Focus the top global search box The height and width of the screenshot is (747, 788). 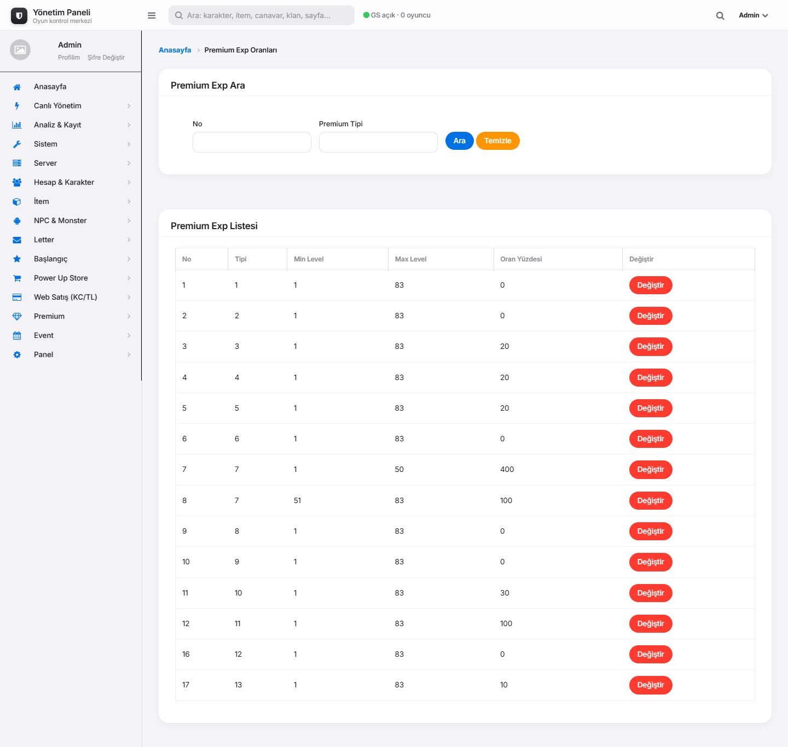(x=262, y=15)
